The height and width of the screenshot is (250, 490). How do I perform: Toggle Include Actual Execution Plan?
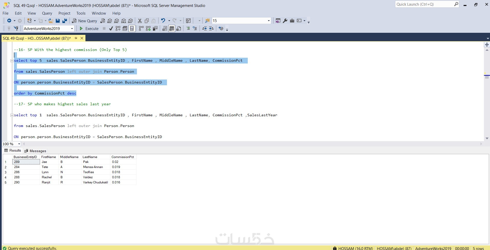(x=141, y=28)
